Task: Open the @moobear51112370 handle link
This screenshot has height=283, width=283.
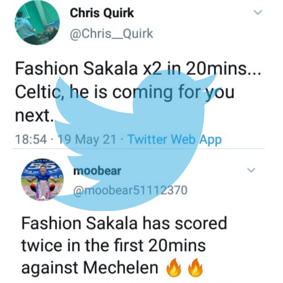Action: tap(130, 190)
